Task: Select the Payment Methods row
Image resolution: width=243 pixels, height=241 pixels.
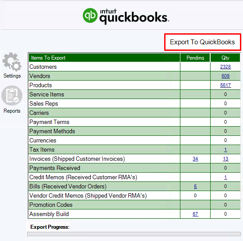Action: [x=134, y=131]
